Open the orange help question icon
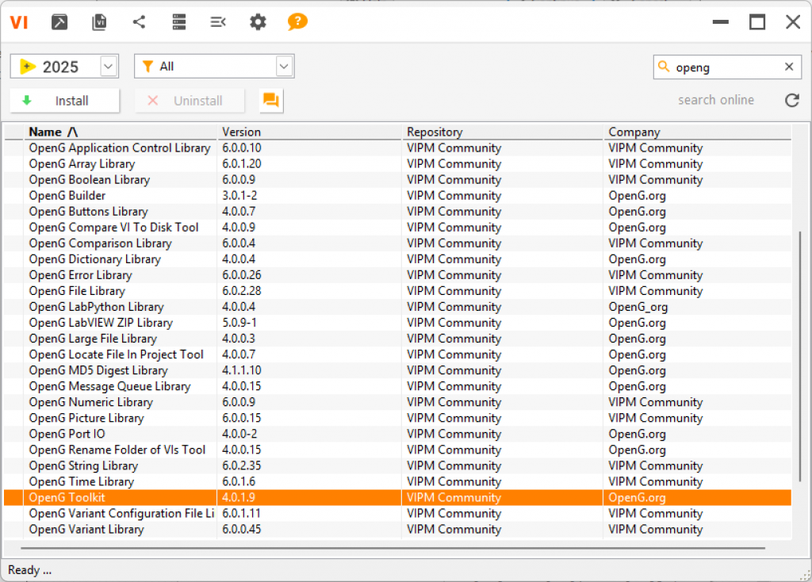The height and width of the screenshot is (582, 812). (297, 21)
